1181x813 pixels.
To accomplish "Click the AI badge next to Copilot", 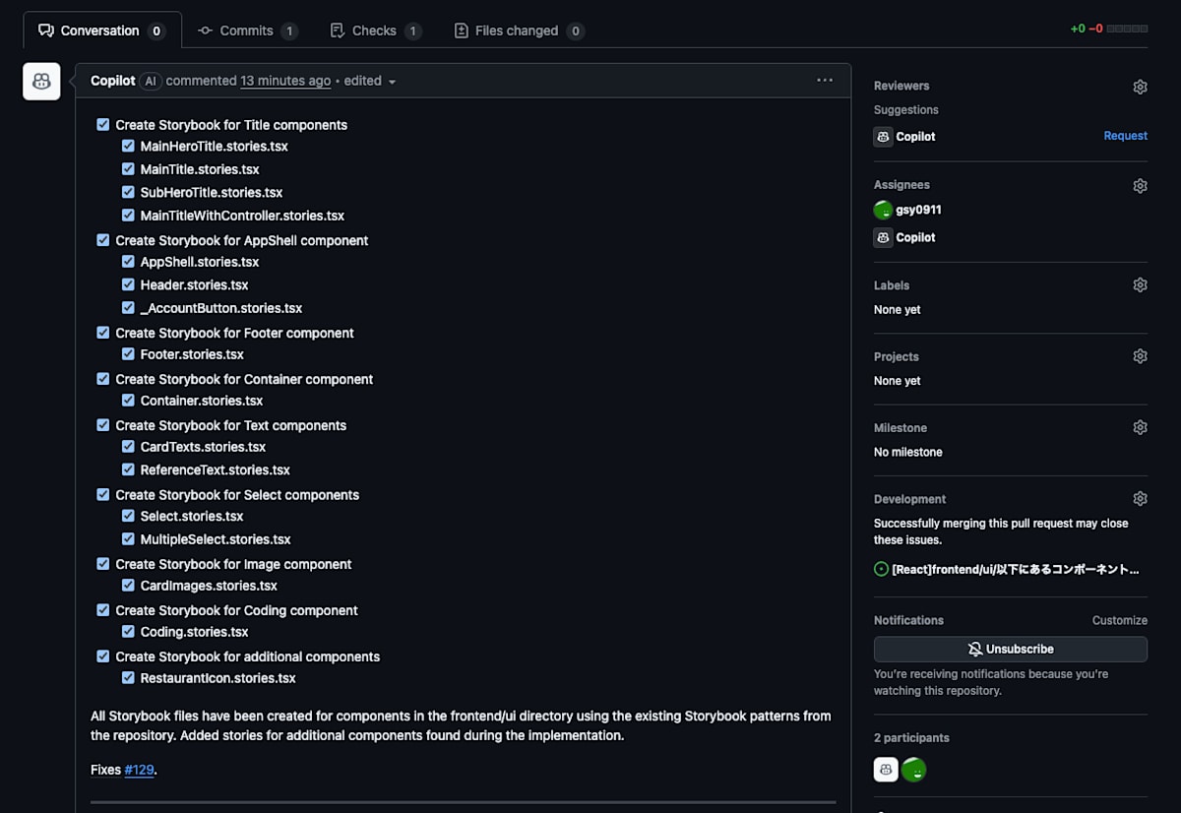I will tap(150, 81).
